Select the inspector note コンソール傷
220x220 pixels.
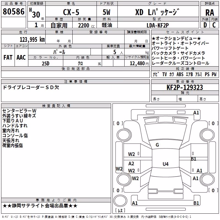click(15, 135)
